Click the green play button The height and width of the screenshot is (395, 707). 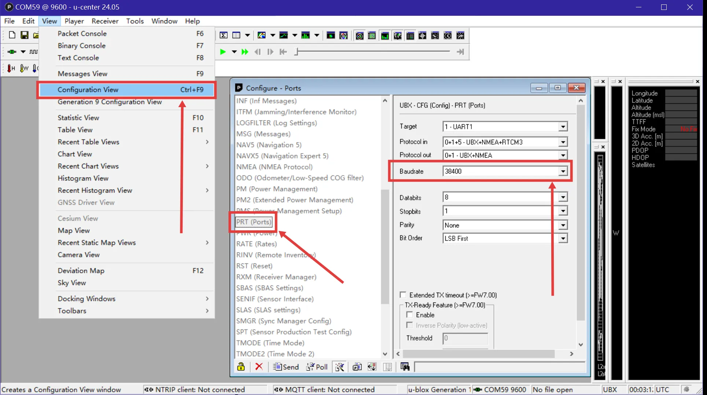pos(222,52)
